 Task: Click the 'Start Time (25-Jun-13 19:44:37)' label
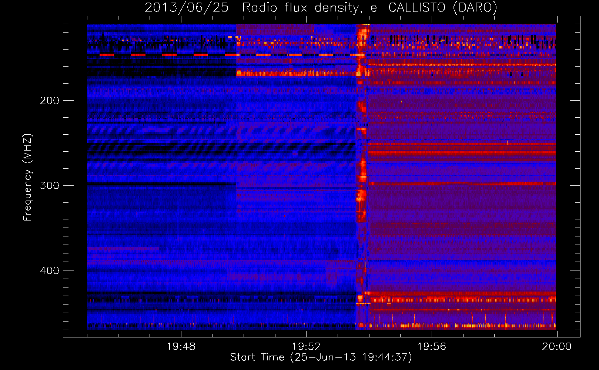[x=321, y=357]
